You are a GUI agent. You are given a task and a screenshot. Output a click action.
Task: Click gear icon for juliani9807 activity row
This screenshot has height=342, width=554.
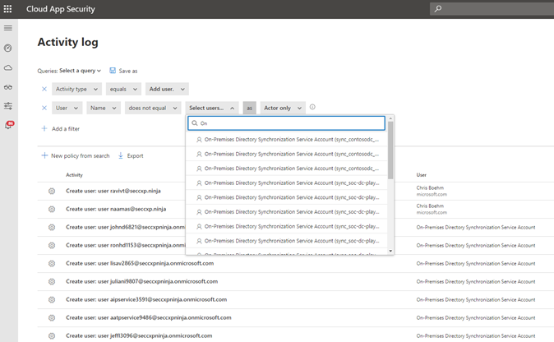(x=52, y=282)
